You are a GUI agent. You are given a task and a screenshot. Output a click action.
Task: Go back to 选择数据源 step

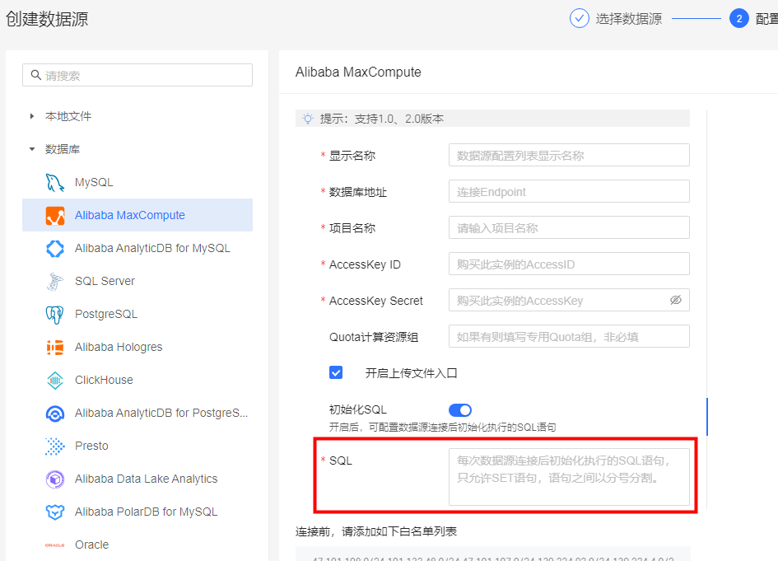(628, 19)
